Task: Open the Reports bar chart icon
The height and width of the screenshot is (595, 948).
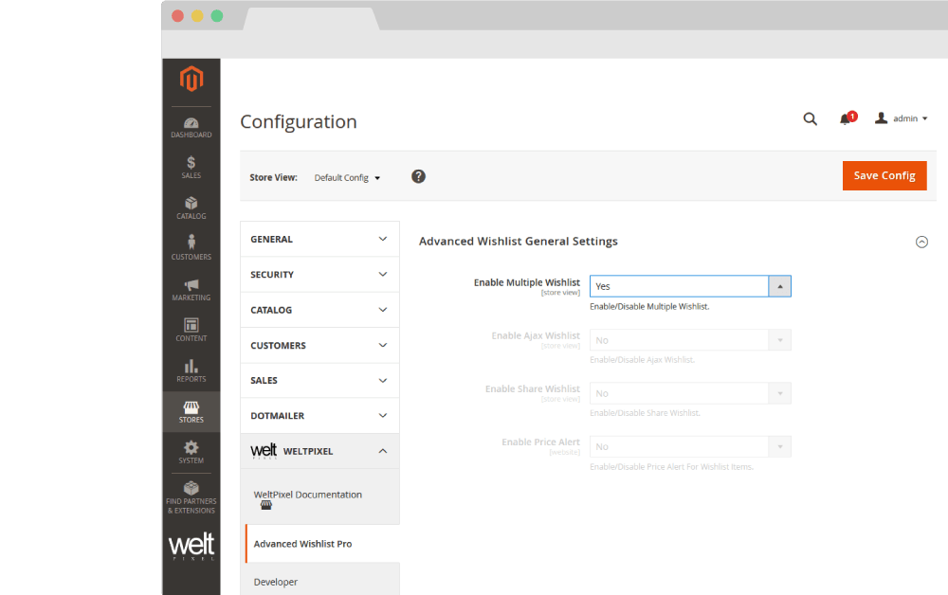Action: 191,370
